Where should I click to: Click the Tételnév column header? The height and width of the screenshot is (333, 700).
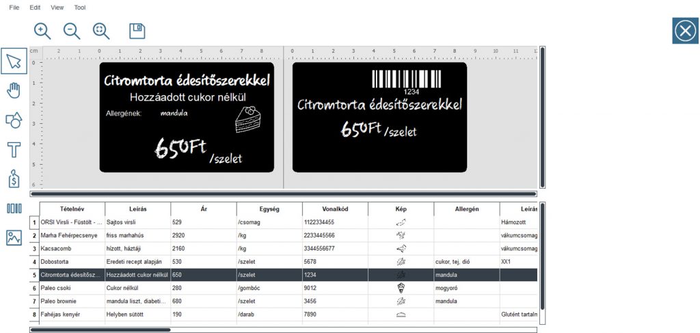pyautogui.click(x=72, y=209)
